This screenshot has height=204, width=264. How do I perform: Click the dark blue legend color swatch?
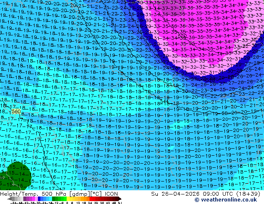click(39, 199)
